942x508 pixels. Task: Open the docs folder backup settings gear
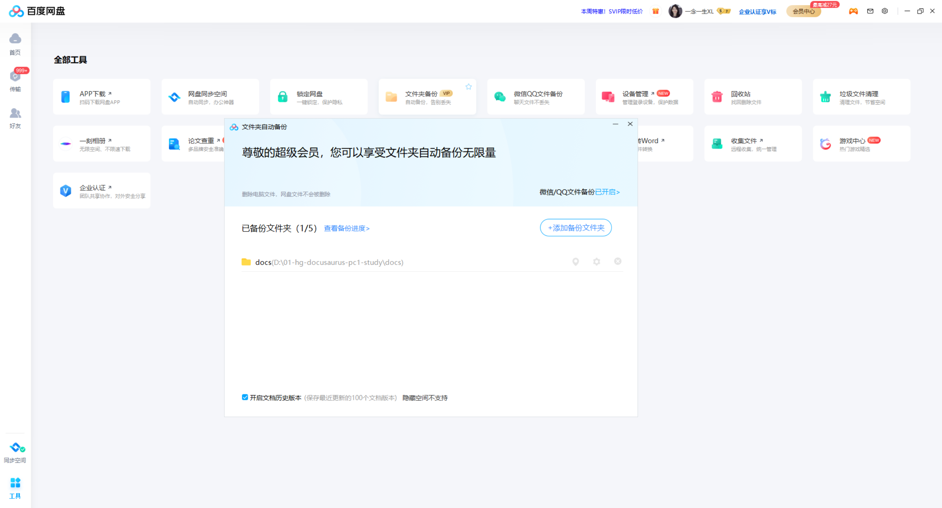(596, 262)
